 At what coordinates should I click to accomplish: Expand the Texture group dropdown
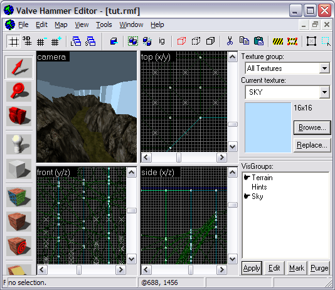(x=324, y=68)
